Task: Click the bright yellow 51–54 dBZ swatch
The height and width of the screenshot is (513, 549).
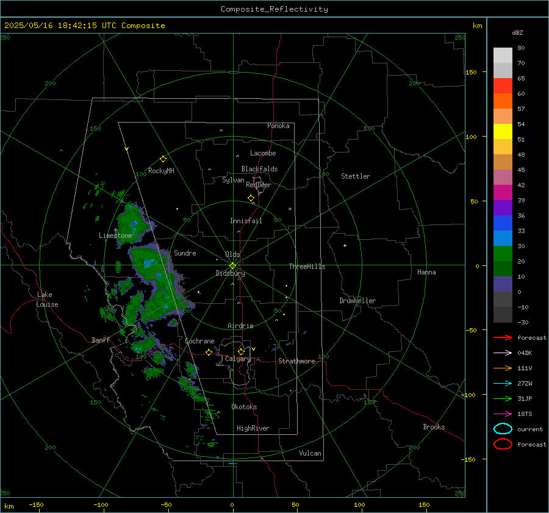Action: 503,131
